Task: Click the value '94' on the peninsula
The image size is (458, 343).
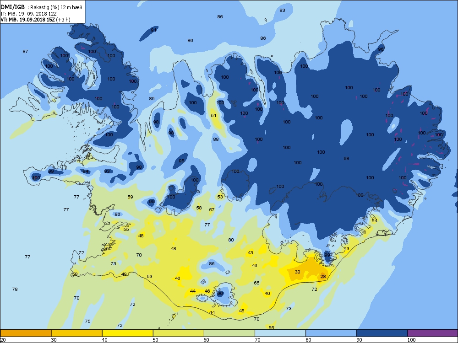Action: point(85,171)
